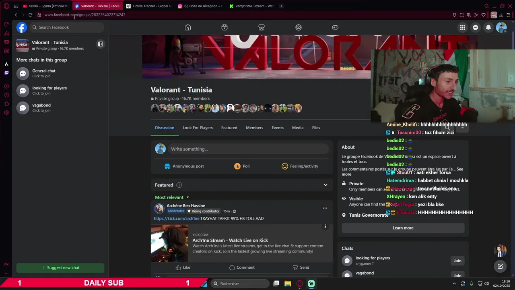Like Archéne Ben Hassine's post
Screen dimensions: 515x290
point(183,267)
